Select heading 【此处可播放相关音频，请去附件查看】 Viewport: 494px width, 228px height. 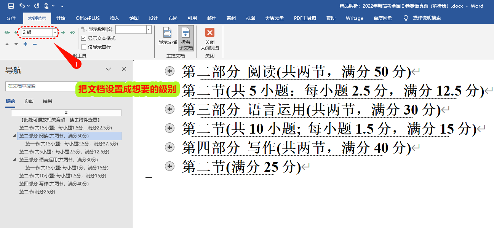(60, 120)
